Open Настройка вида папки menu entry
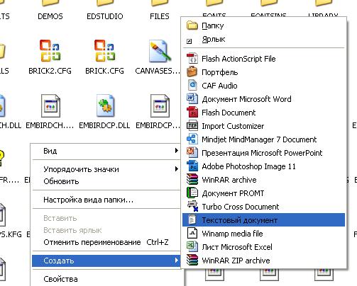Viewport: 357px width, 286px height. (x=106, y=200)
